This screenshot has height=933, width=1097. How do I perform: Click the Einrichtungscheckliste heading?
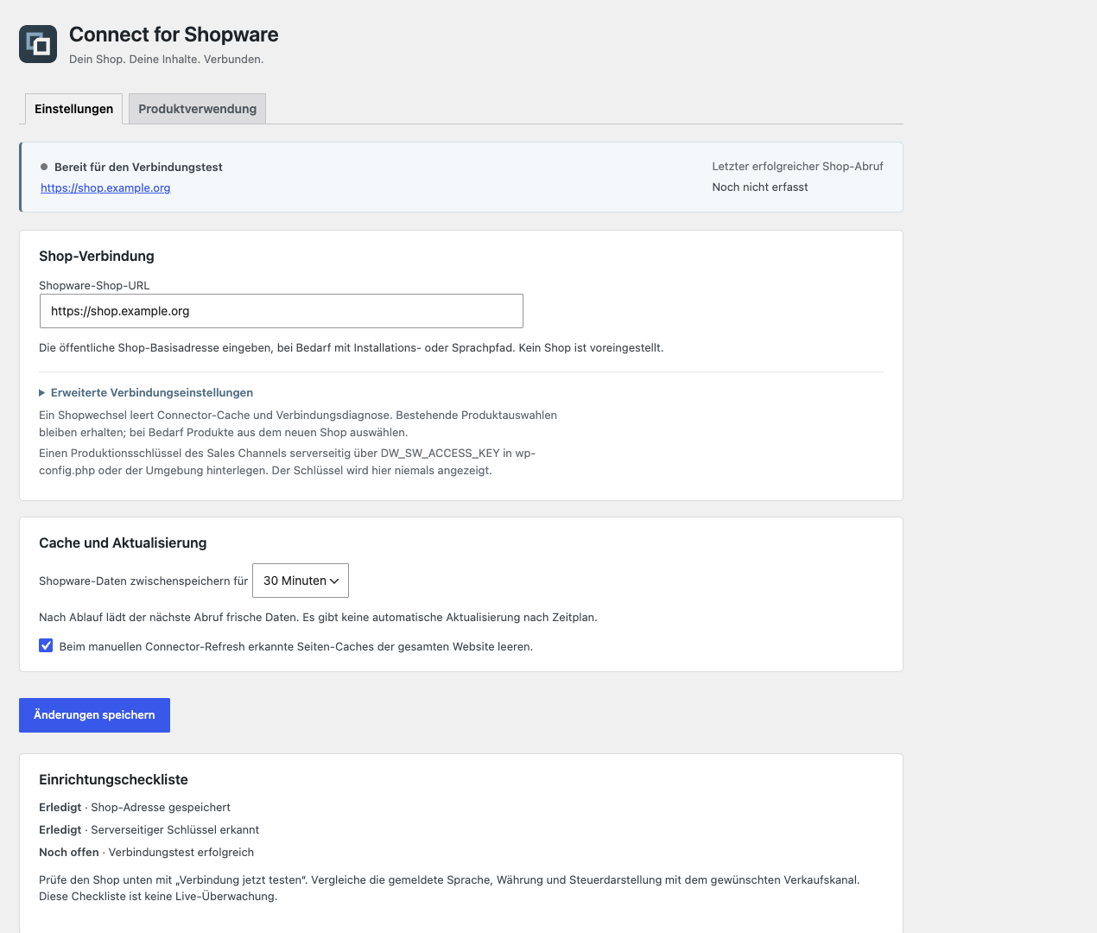coord(113,779)
